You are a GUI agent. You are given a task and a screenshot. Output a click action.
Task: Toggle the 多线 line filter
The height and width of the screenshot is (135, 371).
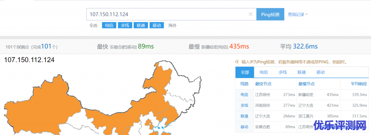coord(125,25)
